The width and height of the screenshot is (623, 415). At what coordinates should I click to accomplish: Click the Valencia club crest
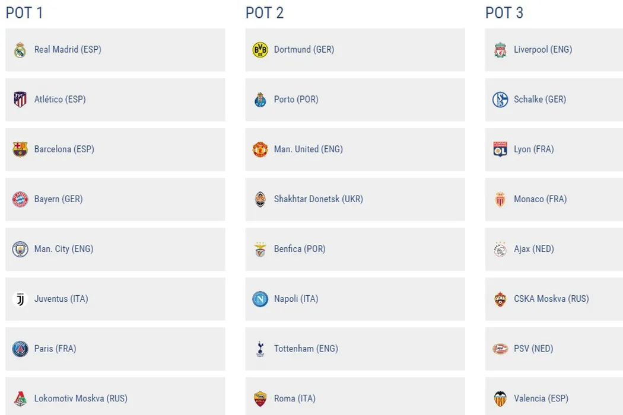click(x=500, y=398)
